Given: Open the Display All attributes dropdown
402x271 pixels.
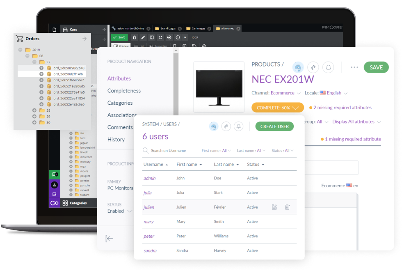Looking at the screenshot, I should (x=356, y=122).
